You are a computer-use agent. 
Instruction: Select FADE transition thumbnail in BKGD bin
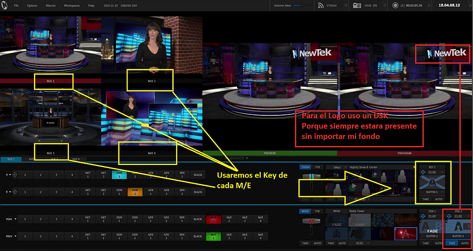coord(336,221)
